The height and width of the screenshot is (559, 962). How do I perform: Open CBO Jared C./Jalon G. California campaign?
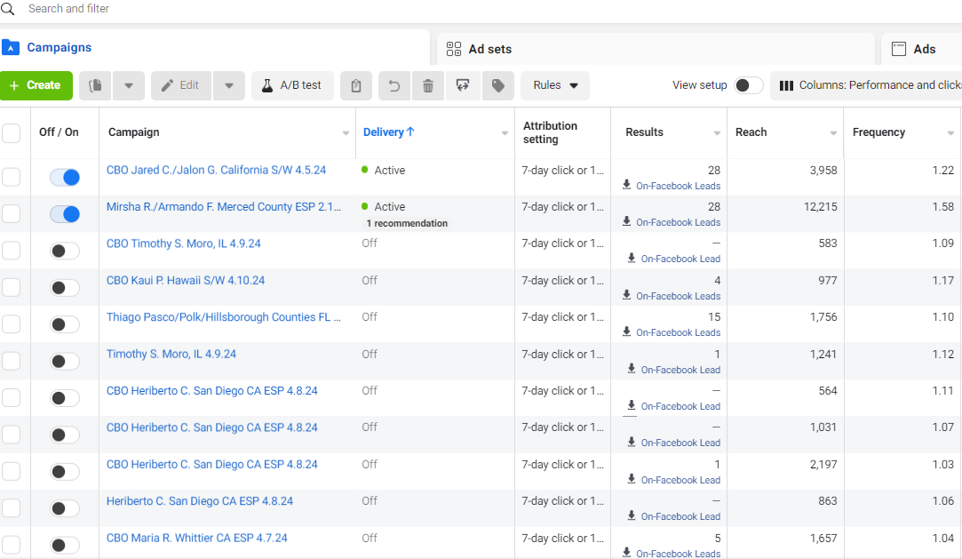[x=216, y=170]
